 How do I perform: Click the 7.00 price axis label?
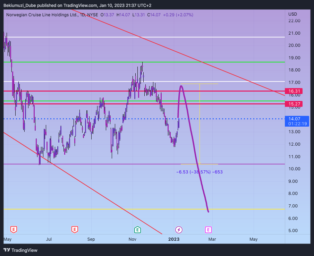(x=293, y=206)
